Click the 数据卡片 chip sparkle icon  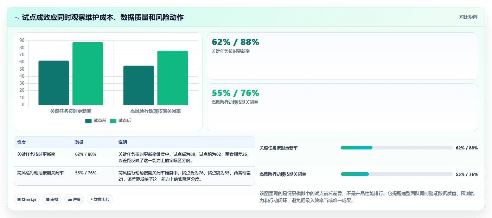click(x=91, y=199)
